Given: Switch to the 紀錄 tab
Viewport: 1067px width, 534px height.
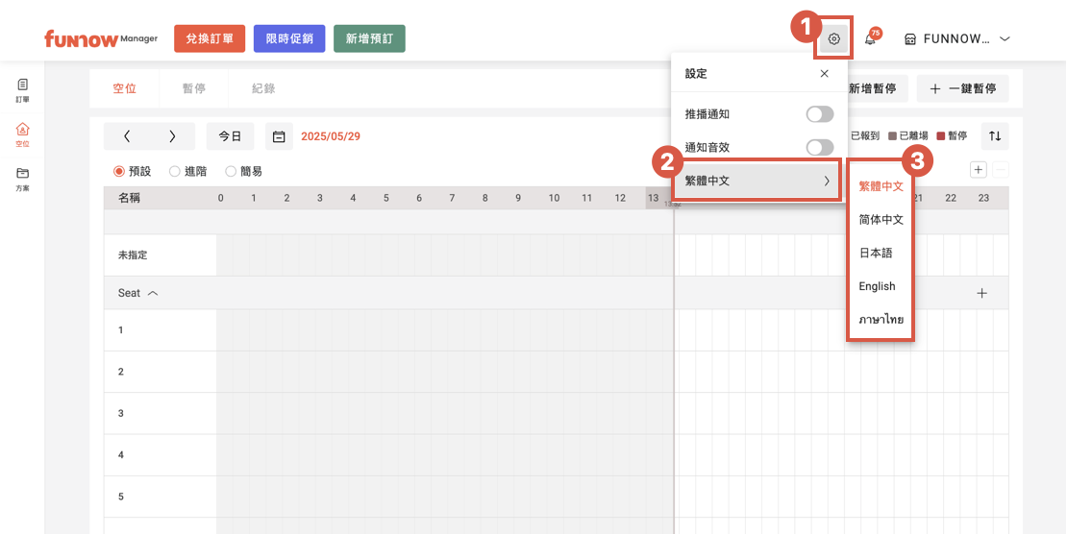Looking at the screenshot, I should point(263,88).
